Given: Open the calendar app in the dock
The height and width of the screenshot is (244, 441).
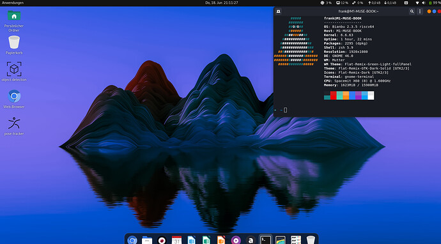Looking at the screenshot, I should [x=176, y=240].
